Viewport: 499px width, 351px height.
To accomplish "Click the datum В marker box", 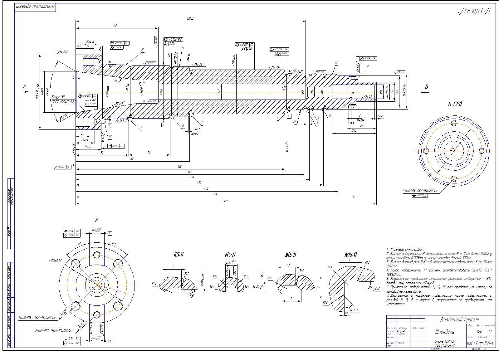I will coord(164,125).
